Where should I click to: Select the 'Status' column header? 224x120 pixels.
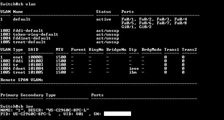tap(104, 12)
